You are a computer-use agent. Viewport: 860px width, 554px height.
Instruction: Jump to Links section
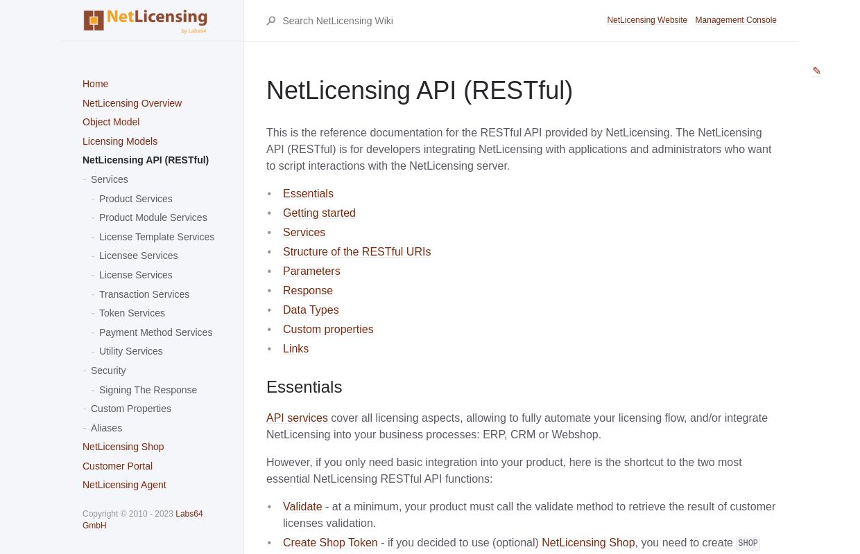[295, 349]
